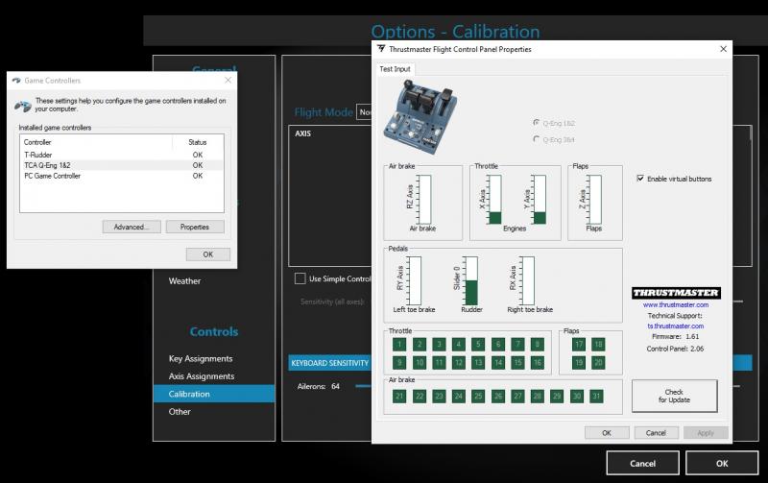Click virtual button 16 in Throttle group

pos(538,363)
